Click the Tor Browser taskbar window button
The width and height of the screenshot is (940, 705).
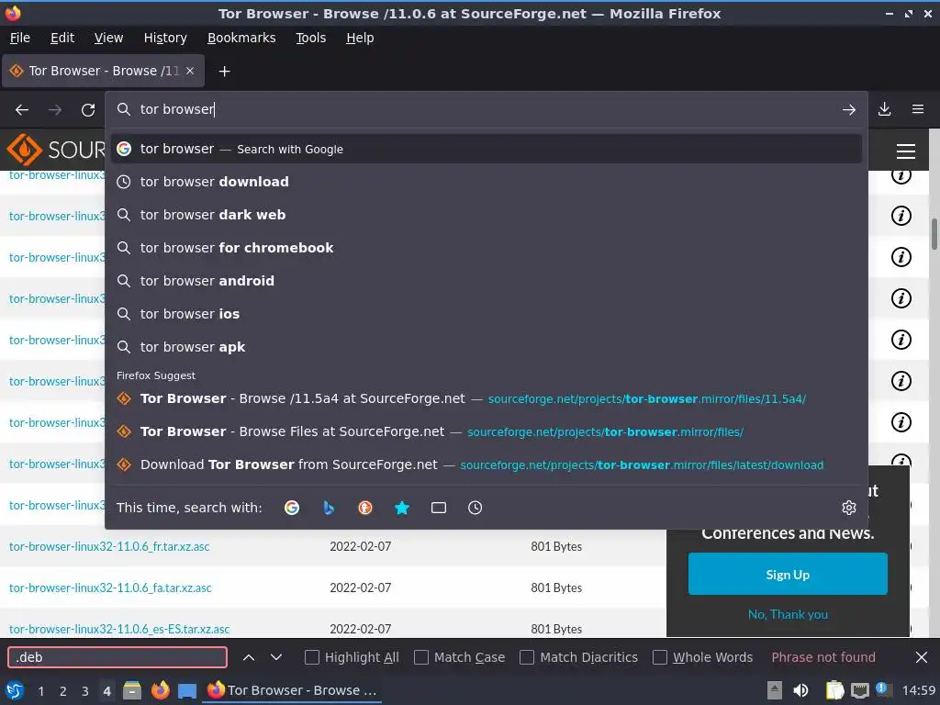pos(293,690)
